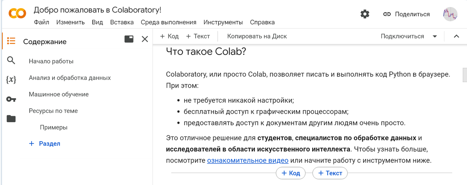This screenshot has width=467, height=185.
Task: Click the Подключиться button
Action: click(402, 36)
